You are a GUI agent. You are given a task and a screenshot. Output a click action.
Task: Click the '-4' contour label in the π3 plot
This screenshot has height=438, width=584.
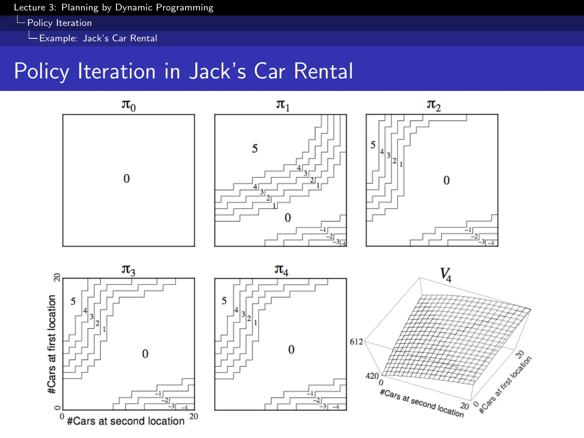[x=184, y=408]
